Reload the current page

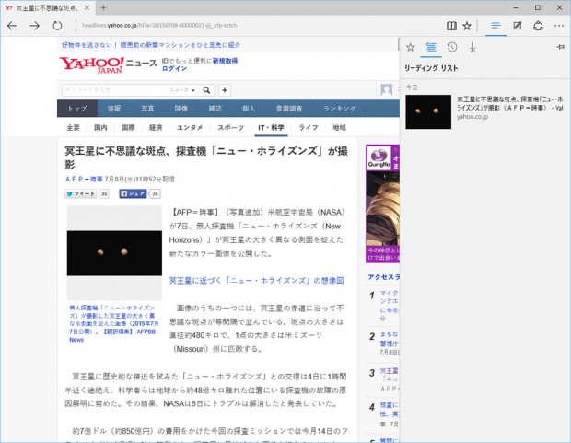57,26
